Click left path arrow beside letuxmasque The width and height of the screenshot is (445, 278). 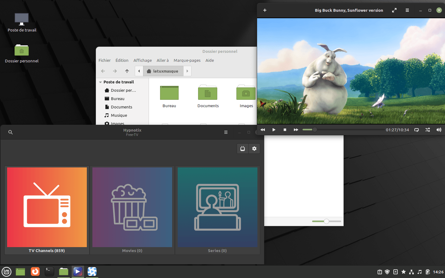[139, 71]
